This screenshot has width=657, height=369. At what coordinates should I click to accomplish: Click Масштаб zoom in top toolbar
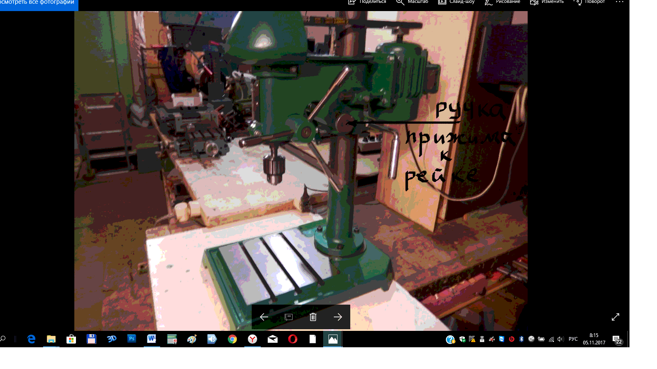pos(412,2)
